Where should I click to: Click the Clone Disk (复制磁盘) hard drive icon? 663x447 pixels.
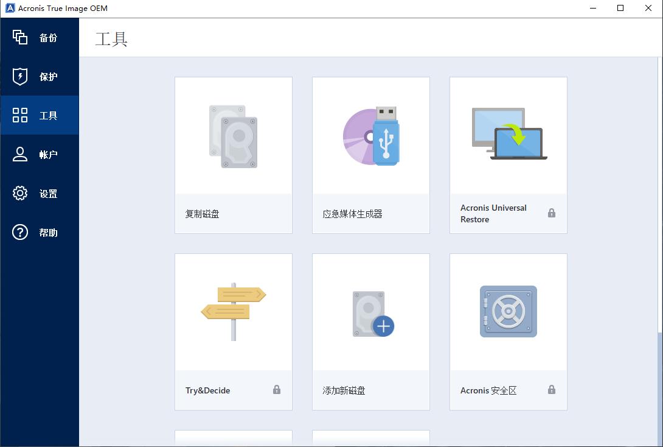234,136
